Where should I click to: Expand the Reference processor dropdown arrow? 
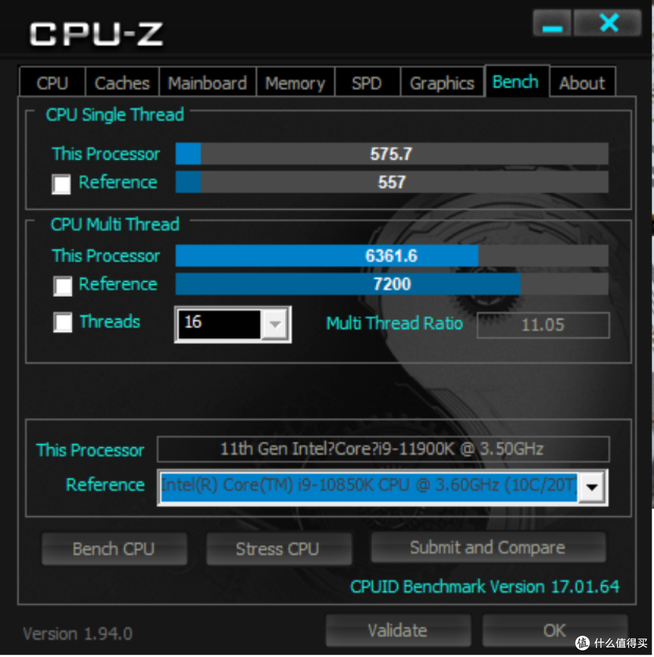(x=592, y=487)
